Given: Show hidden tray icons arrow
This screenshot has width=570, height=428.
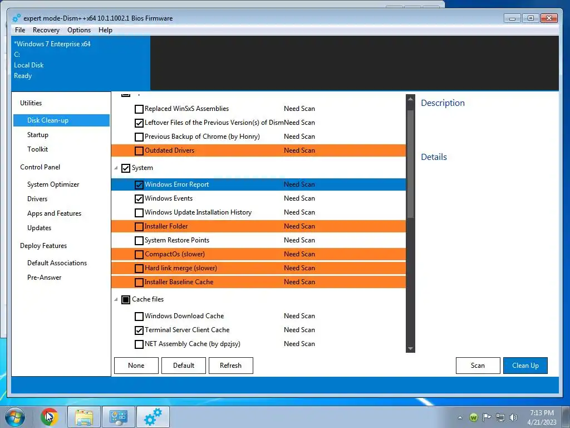Looking at the screenshot, I should pyautogui.click(x=460, y=417).
